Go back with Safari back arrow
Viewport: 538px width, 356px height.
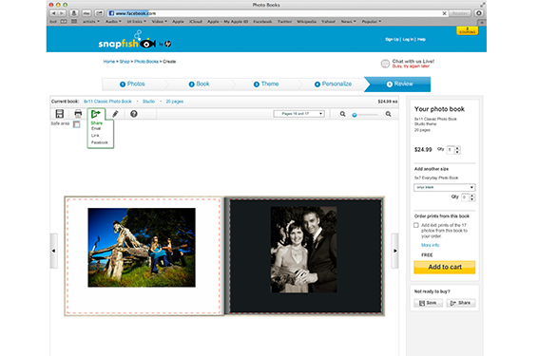click(x=54, y=13)
